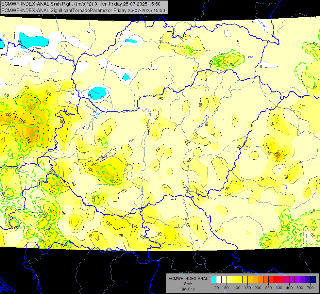Image resolution: width=320 pixels, height=294 pixels.
Task: Click the legend's 150 tick label
Action: pos(247,288)
